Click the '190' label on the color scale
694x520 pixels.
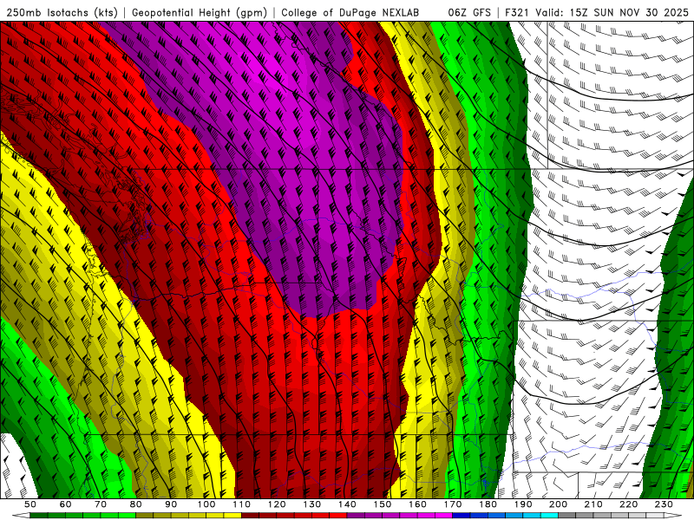pos(523,504)
